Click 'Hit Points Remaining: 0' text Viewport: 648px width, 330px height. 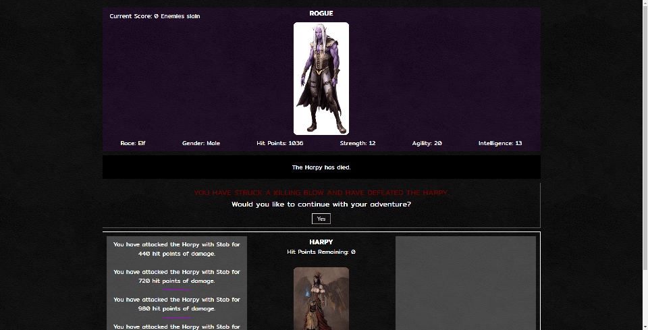pyautogui.click(x=321, y=252)
